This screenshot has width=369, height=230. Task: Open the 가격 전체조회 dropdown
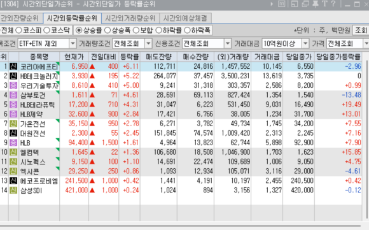tap(366, 43)
